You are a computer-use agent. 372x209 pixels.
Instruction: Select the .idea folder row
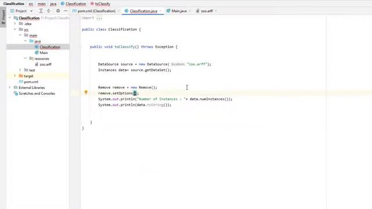click(38, 24)
